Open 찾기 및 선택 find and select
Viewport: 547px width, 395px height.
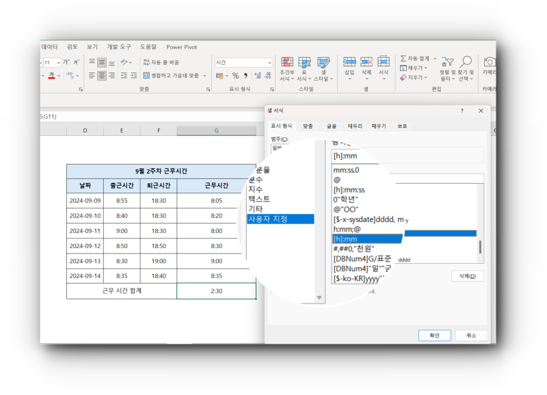pyautogui.click(x=466, y=69)
